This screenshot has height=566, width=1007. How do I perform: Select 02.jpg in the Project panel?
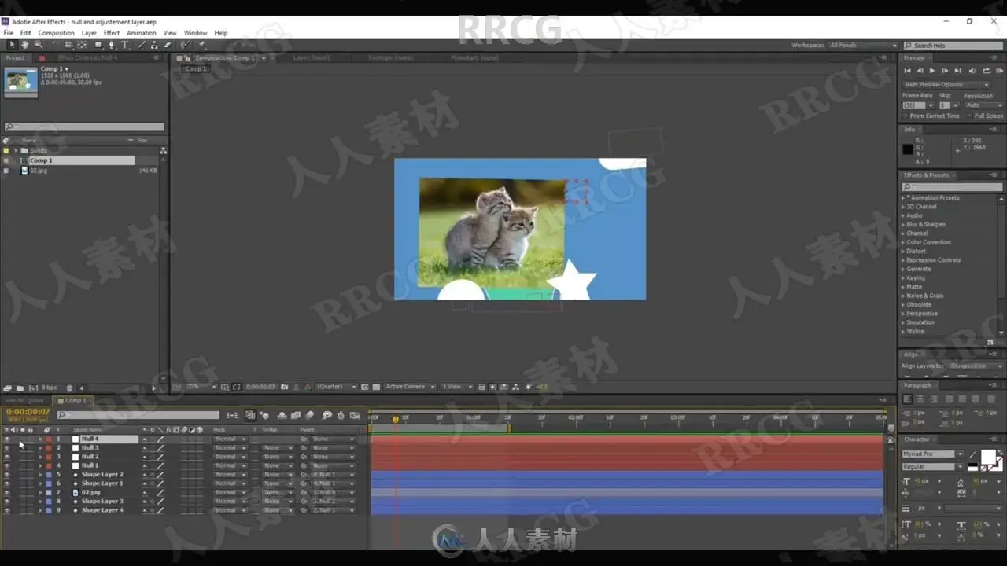tap(39, 170)
